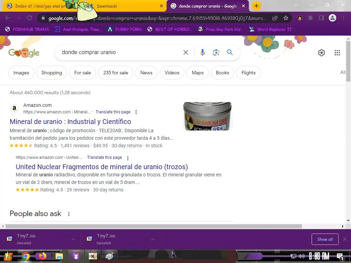Launch Firefox from the taskbar
This screenshot has width=351, height=263.
42,256
